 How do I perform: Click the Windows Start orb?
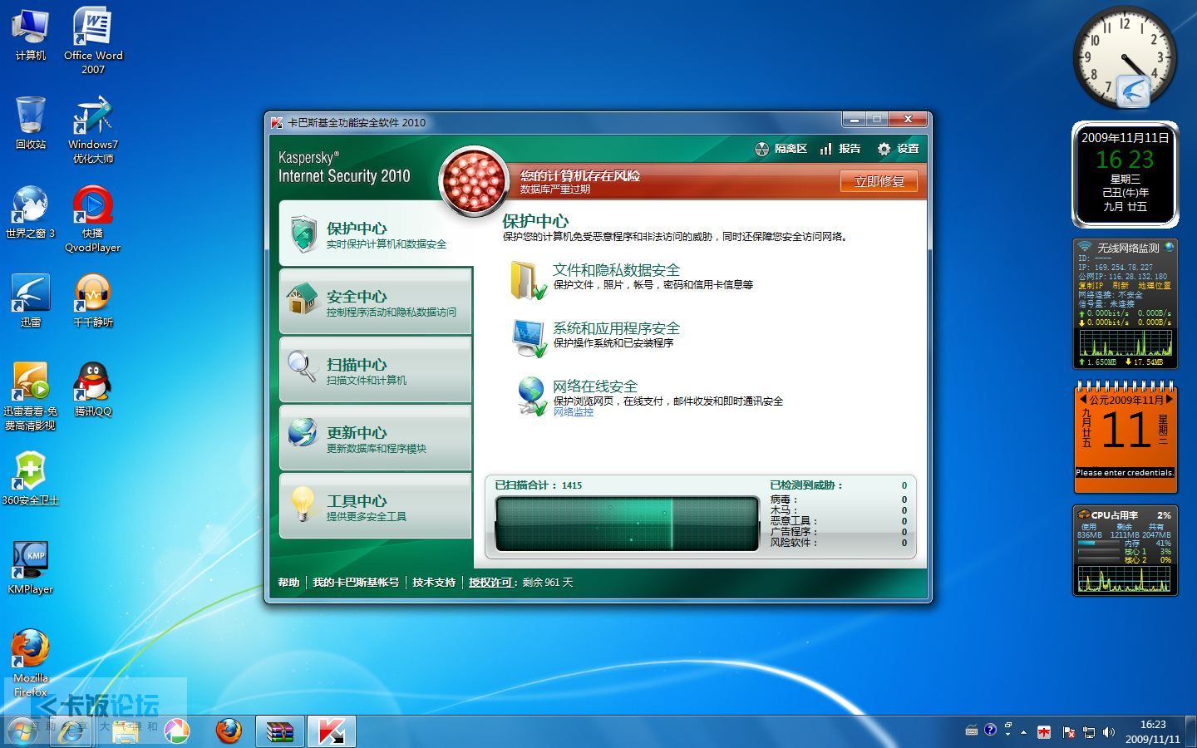tap(22, 731)
